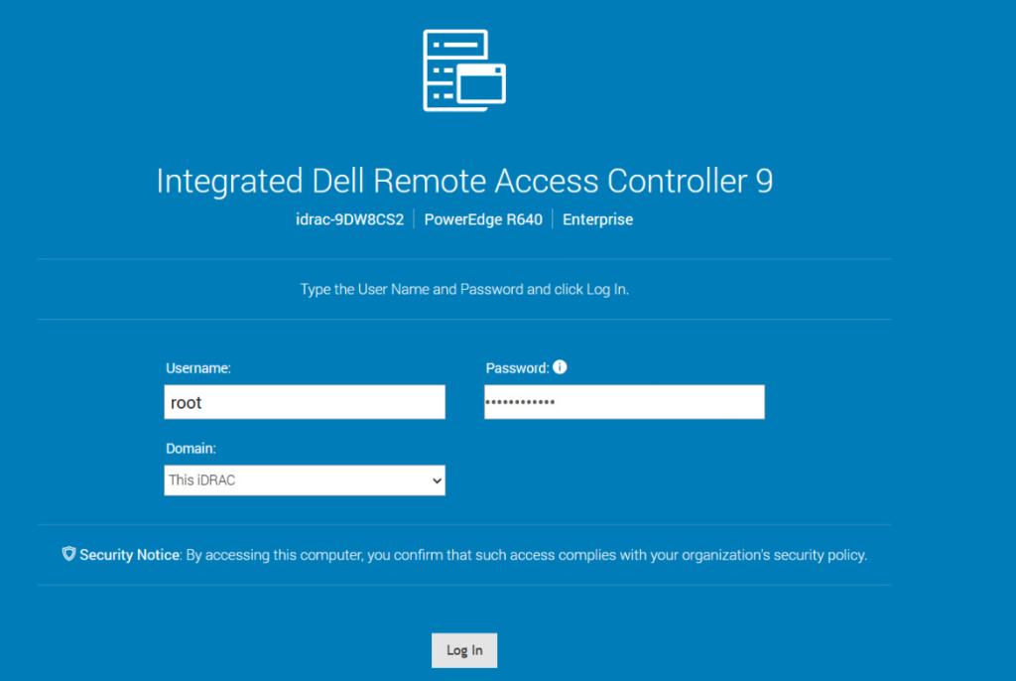Click the PowerEdge R640 model text
Image resolution: width=1016 pixels, height=681 pixels.
[x=483, y=219]
